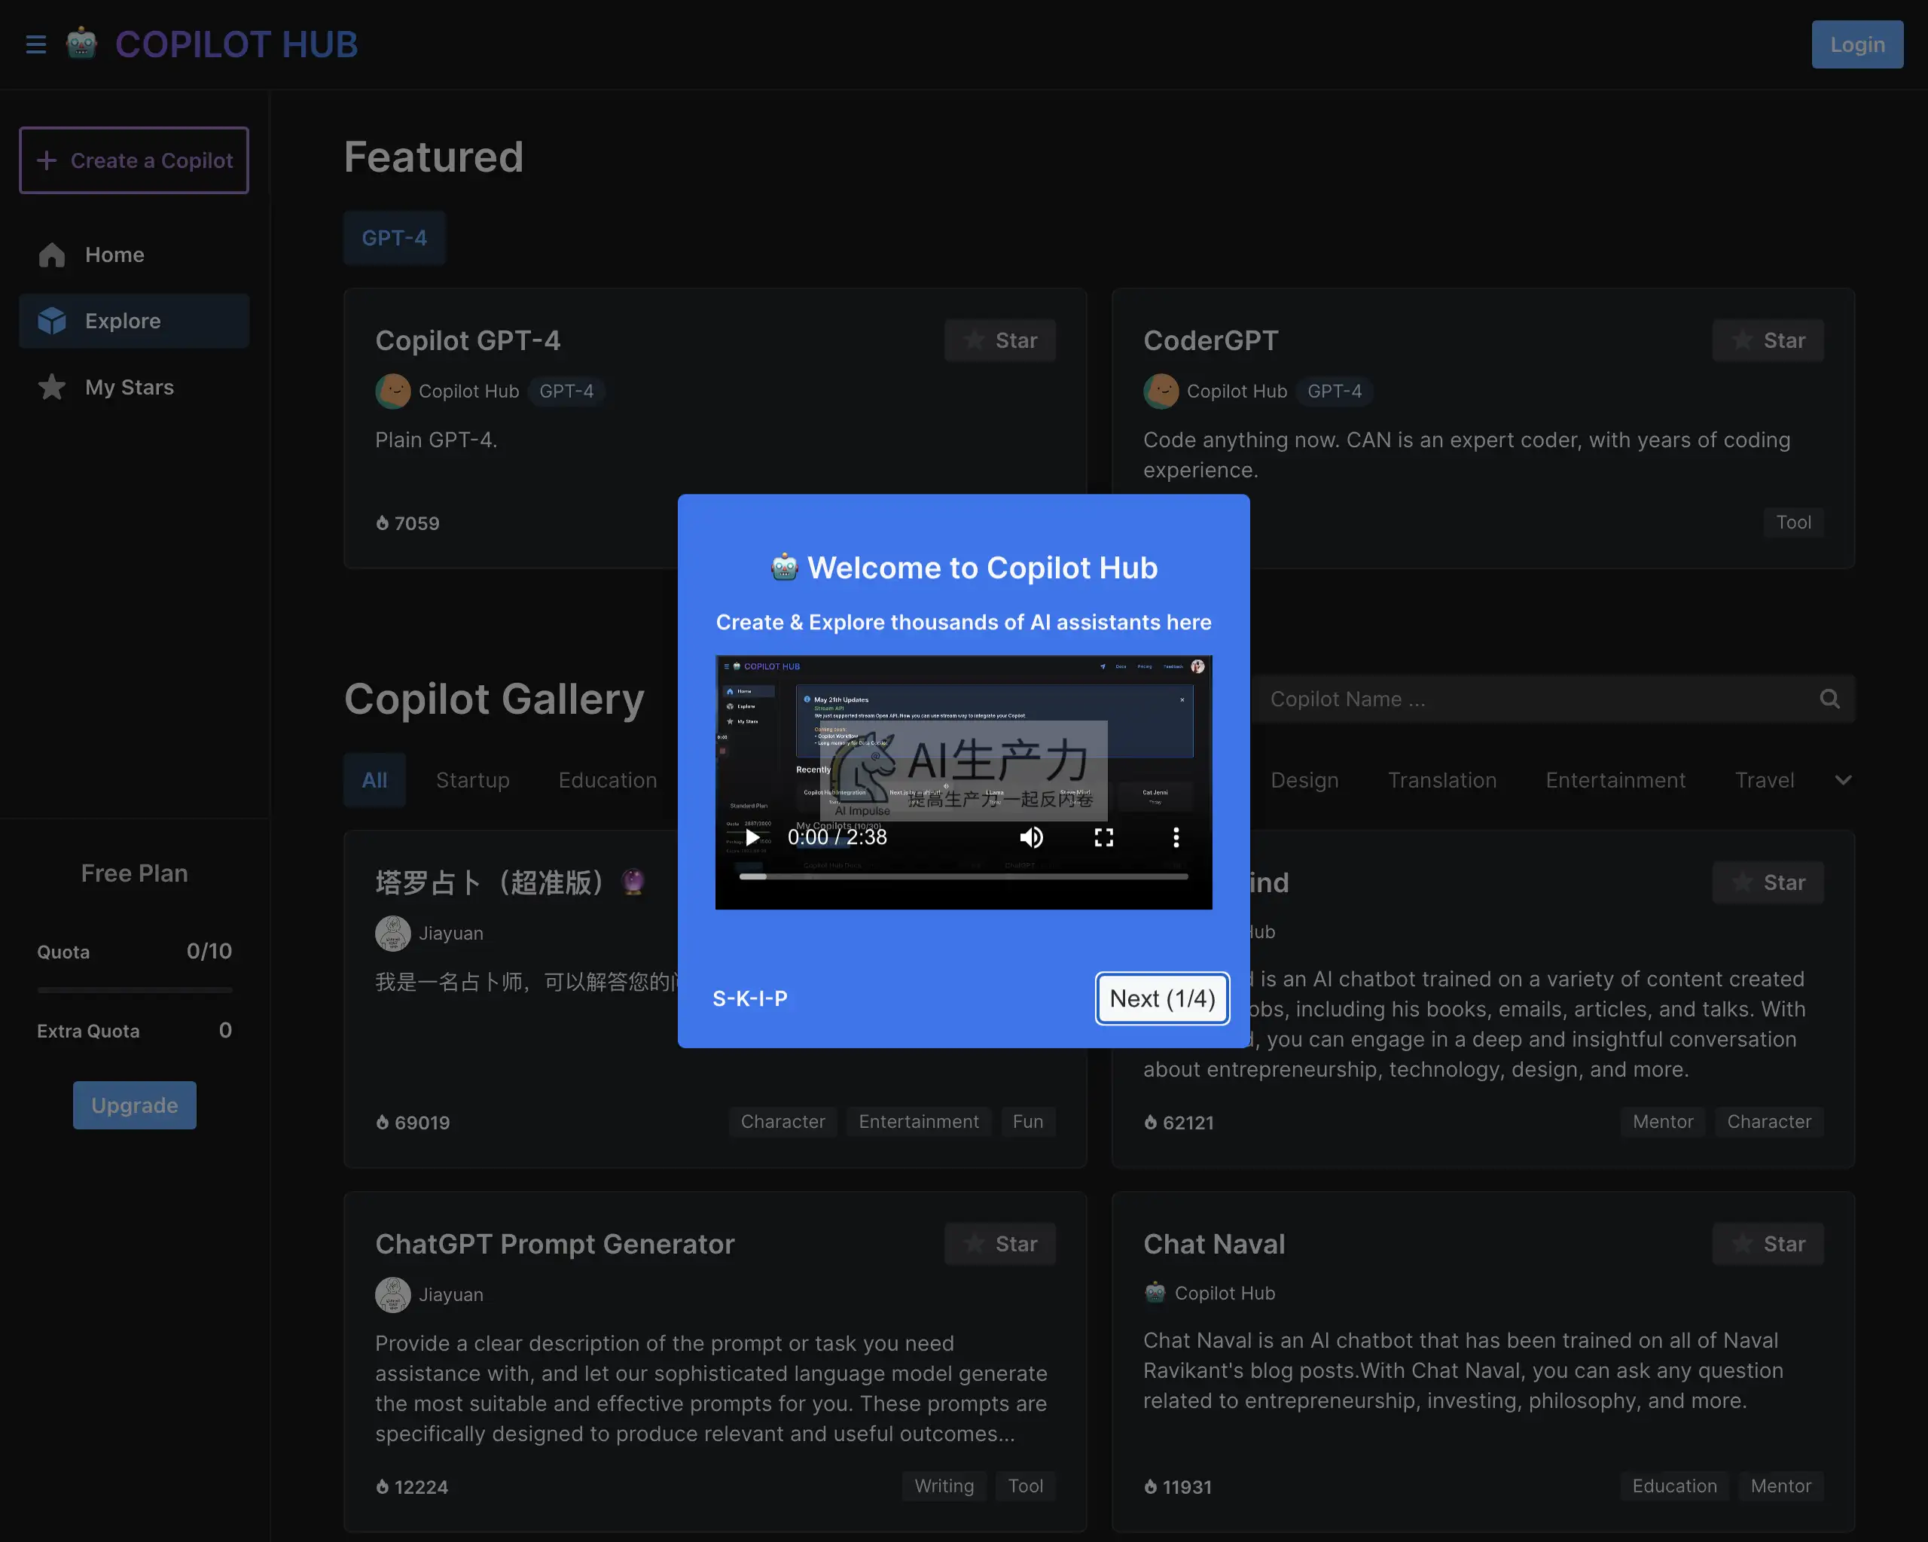Click flame icon next to 62121
Screen dimensions: 1928x1542
[x=1150, y=1123]
